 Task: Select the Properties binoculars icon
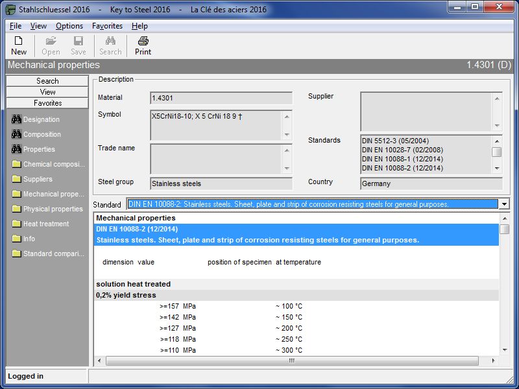point(17,149)
